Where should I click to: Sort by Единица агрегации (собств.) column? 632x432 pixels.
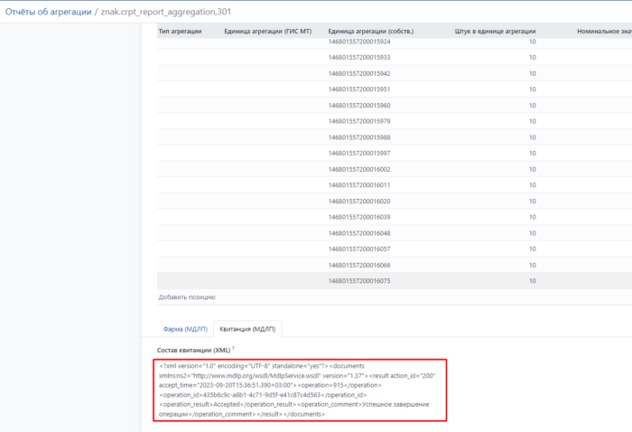point(370,30)
